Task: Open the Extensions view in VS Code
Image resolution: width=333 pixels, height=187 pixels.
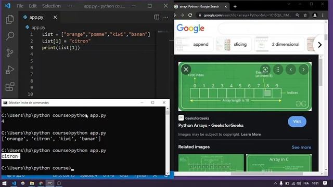Action: (10, 87)
